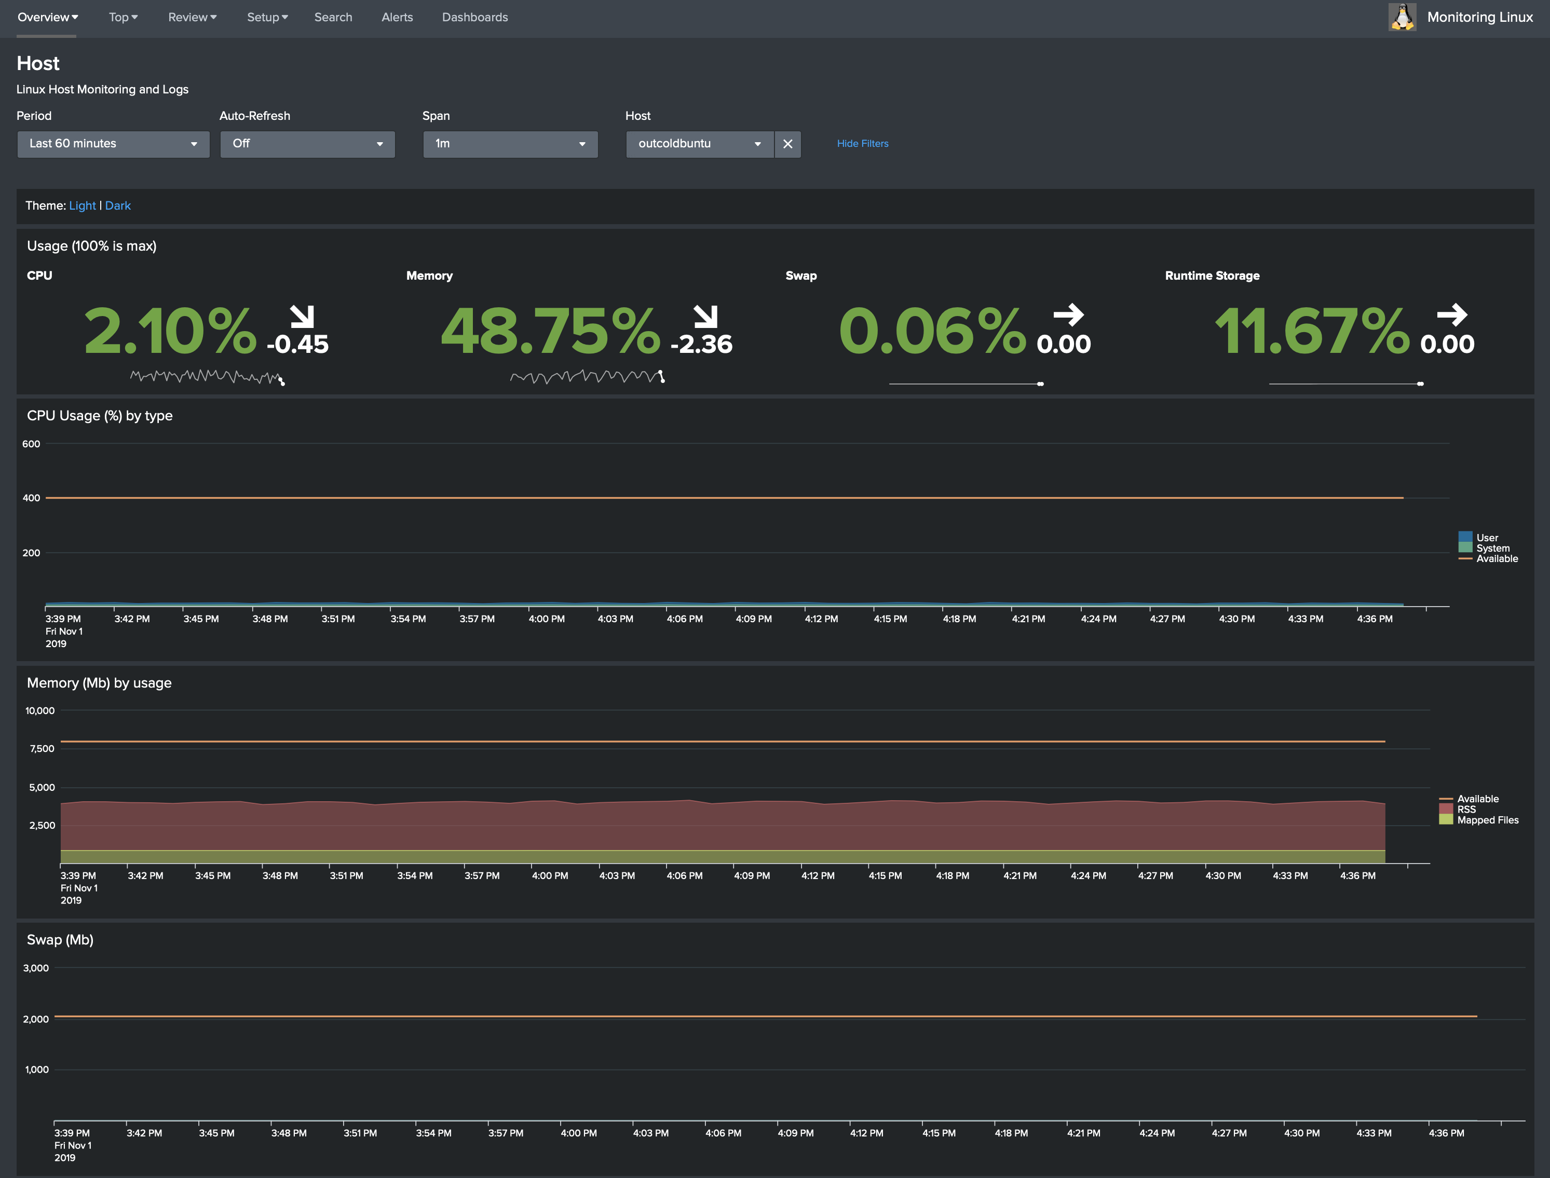Open the Overview dropdown menu
The image size is (1550, 1178).
(x=46, y=17)
